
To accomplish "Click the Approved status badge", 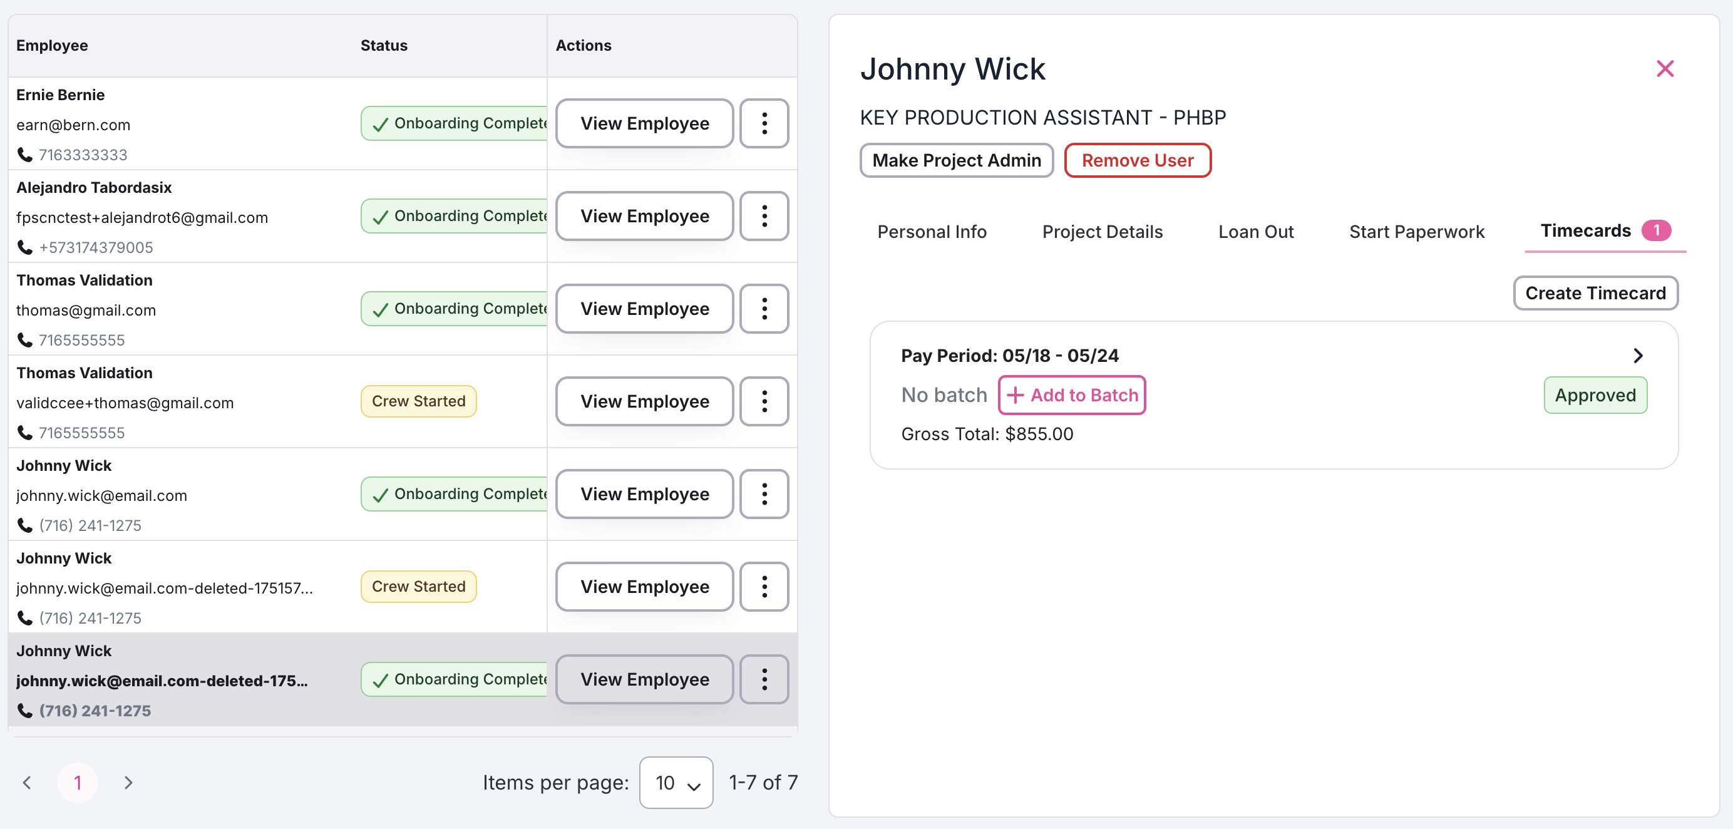I will coord(1595,395).
